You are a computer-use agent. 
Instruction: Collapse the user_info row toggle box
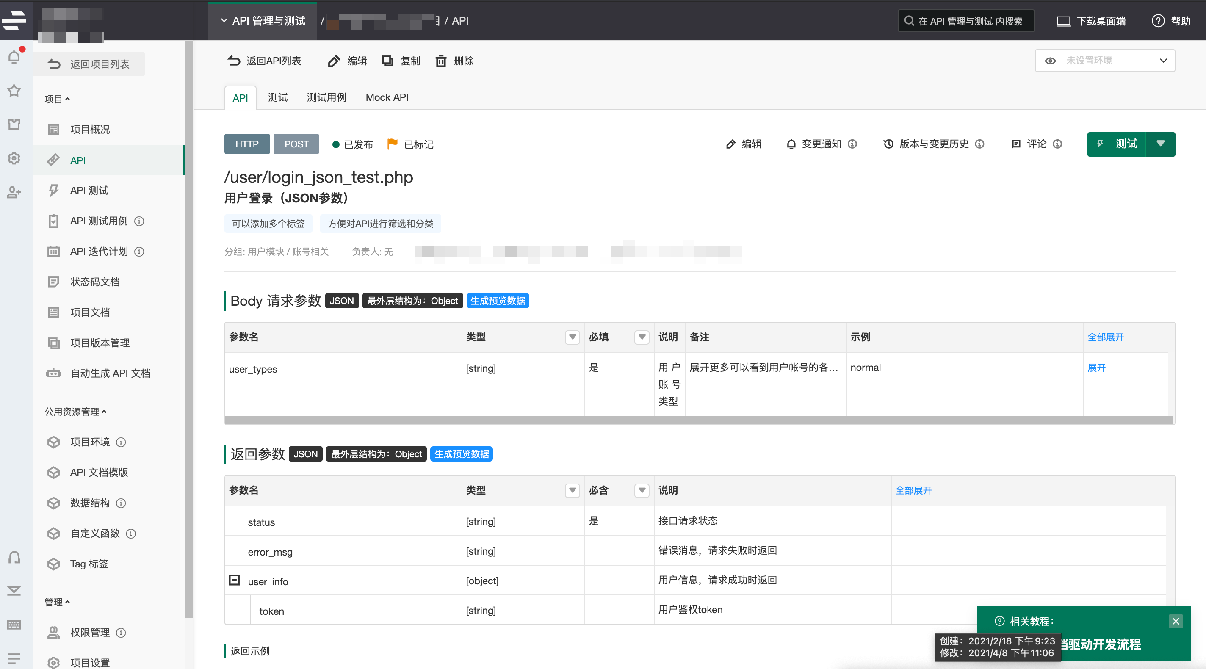click(x=234, y=580)
